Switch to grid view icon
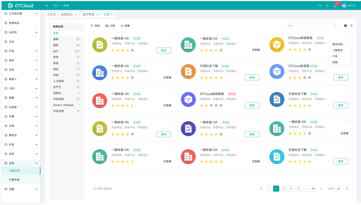361x205 pixels. [x=346, y=26]
